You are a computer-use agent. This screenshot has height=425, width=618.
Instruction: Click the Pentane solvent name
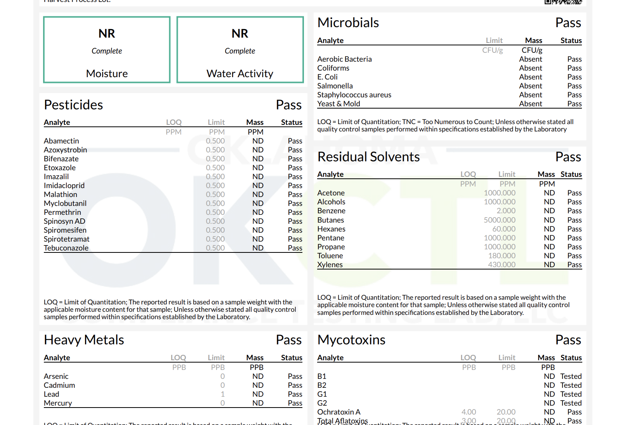(x=330, y=238)
